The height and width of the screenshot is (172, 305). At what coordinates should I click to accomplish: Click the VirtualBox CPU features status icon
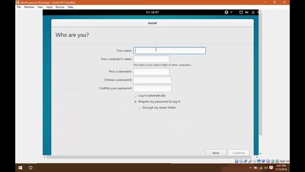(268, 161)
